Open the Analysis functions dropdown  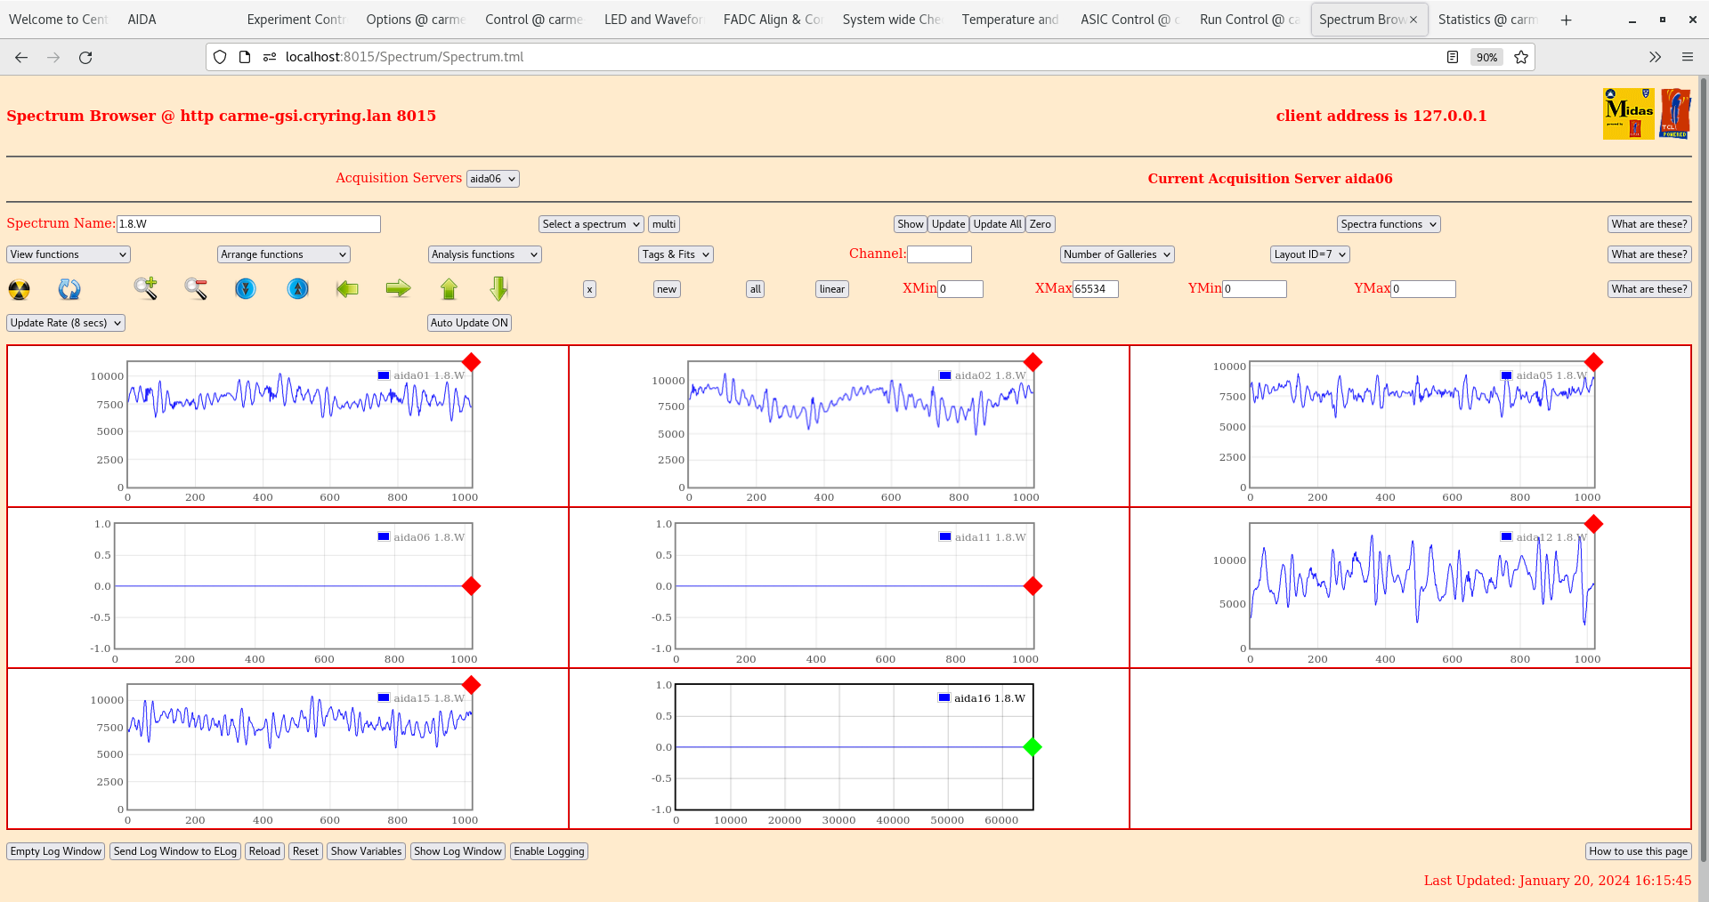click(484, 254)
